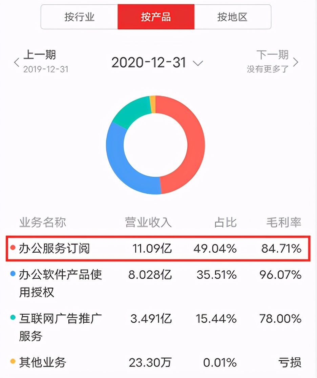The image size is (317, 378).
Task: Select the blue dot beside 办公软件产品使用授权
Action: pos(13,274)
